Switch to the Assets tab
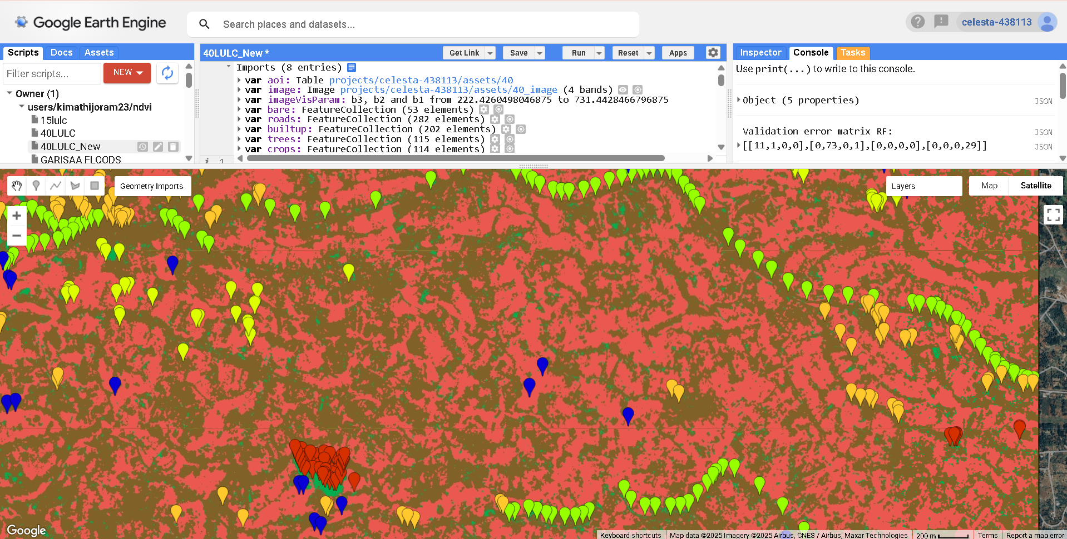The image size is (1067, 539). [99, 52]
